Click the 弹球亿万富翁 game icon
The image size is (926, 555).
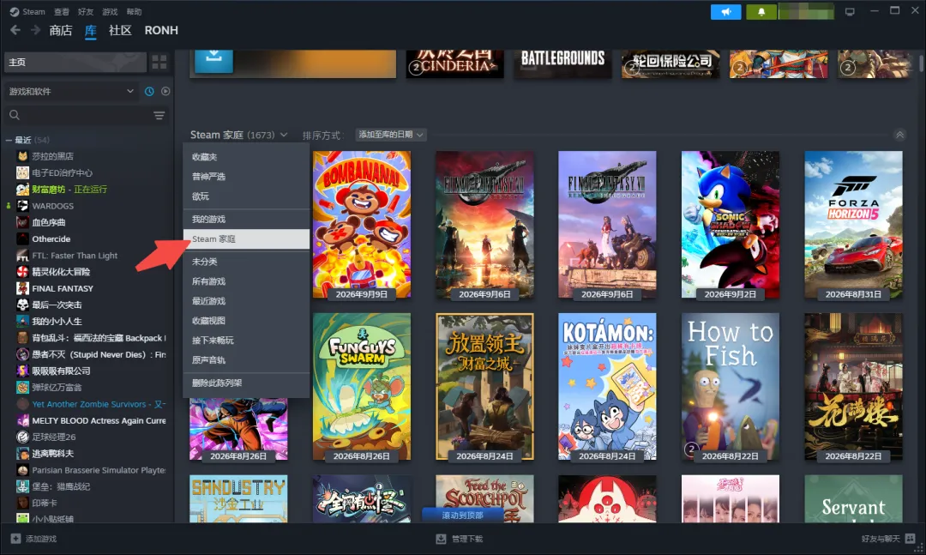[x=22, y=387]
